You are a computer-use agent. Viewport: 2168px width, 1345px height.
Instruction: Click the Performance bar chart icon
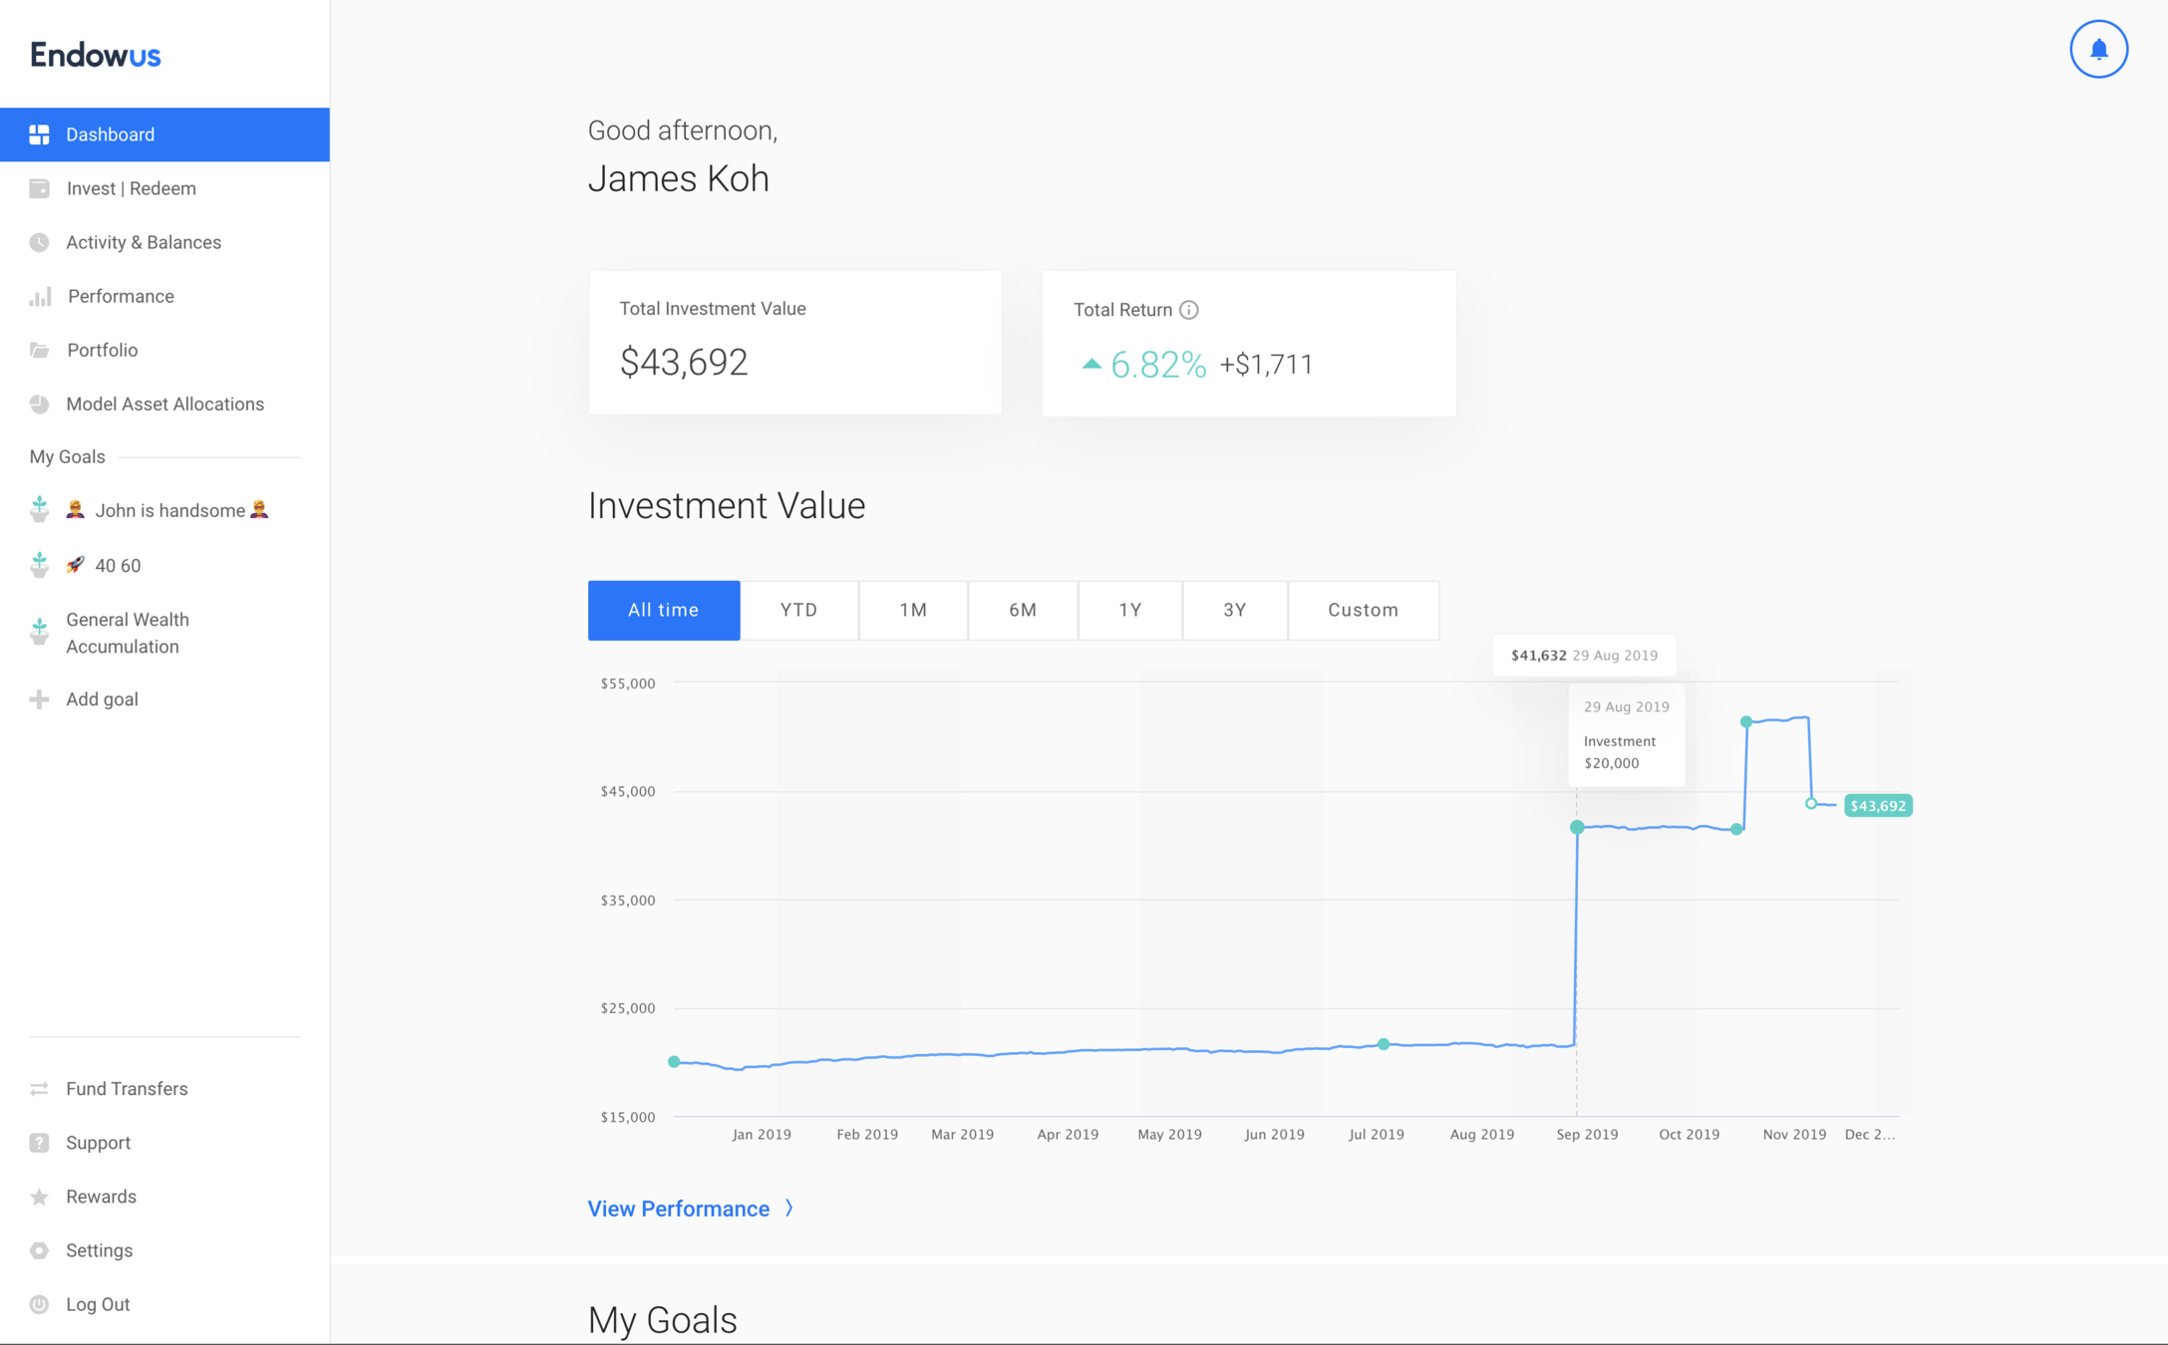pyautogui.click(x=40, y=297)
